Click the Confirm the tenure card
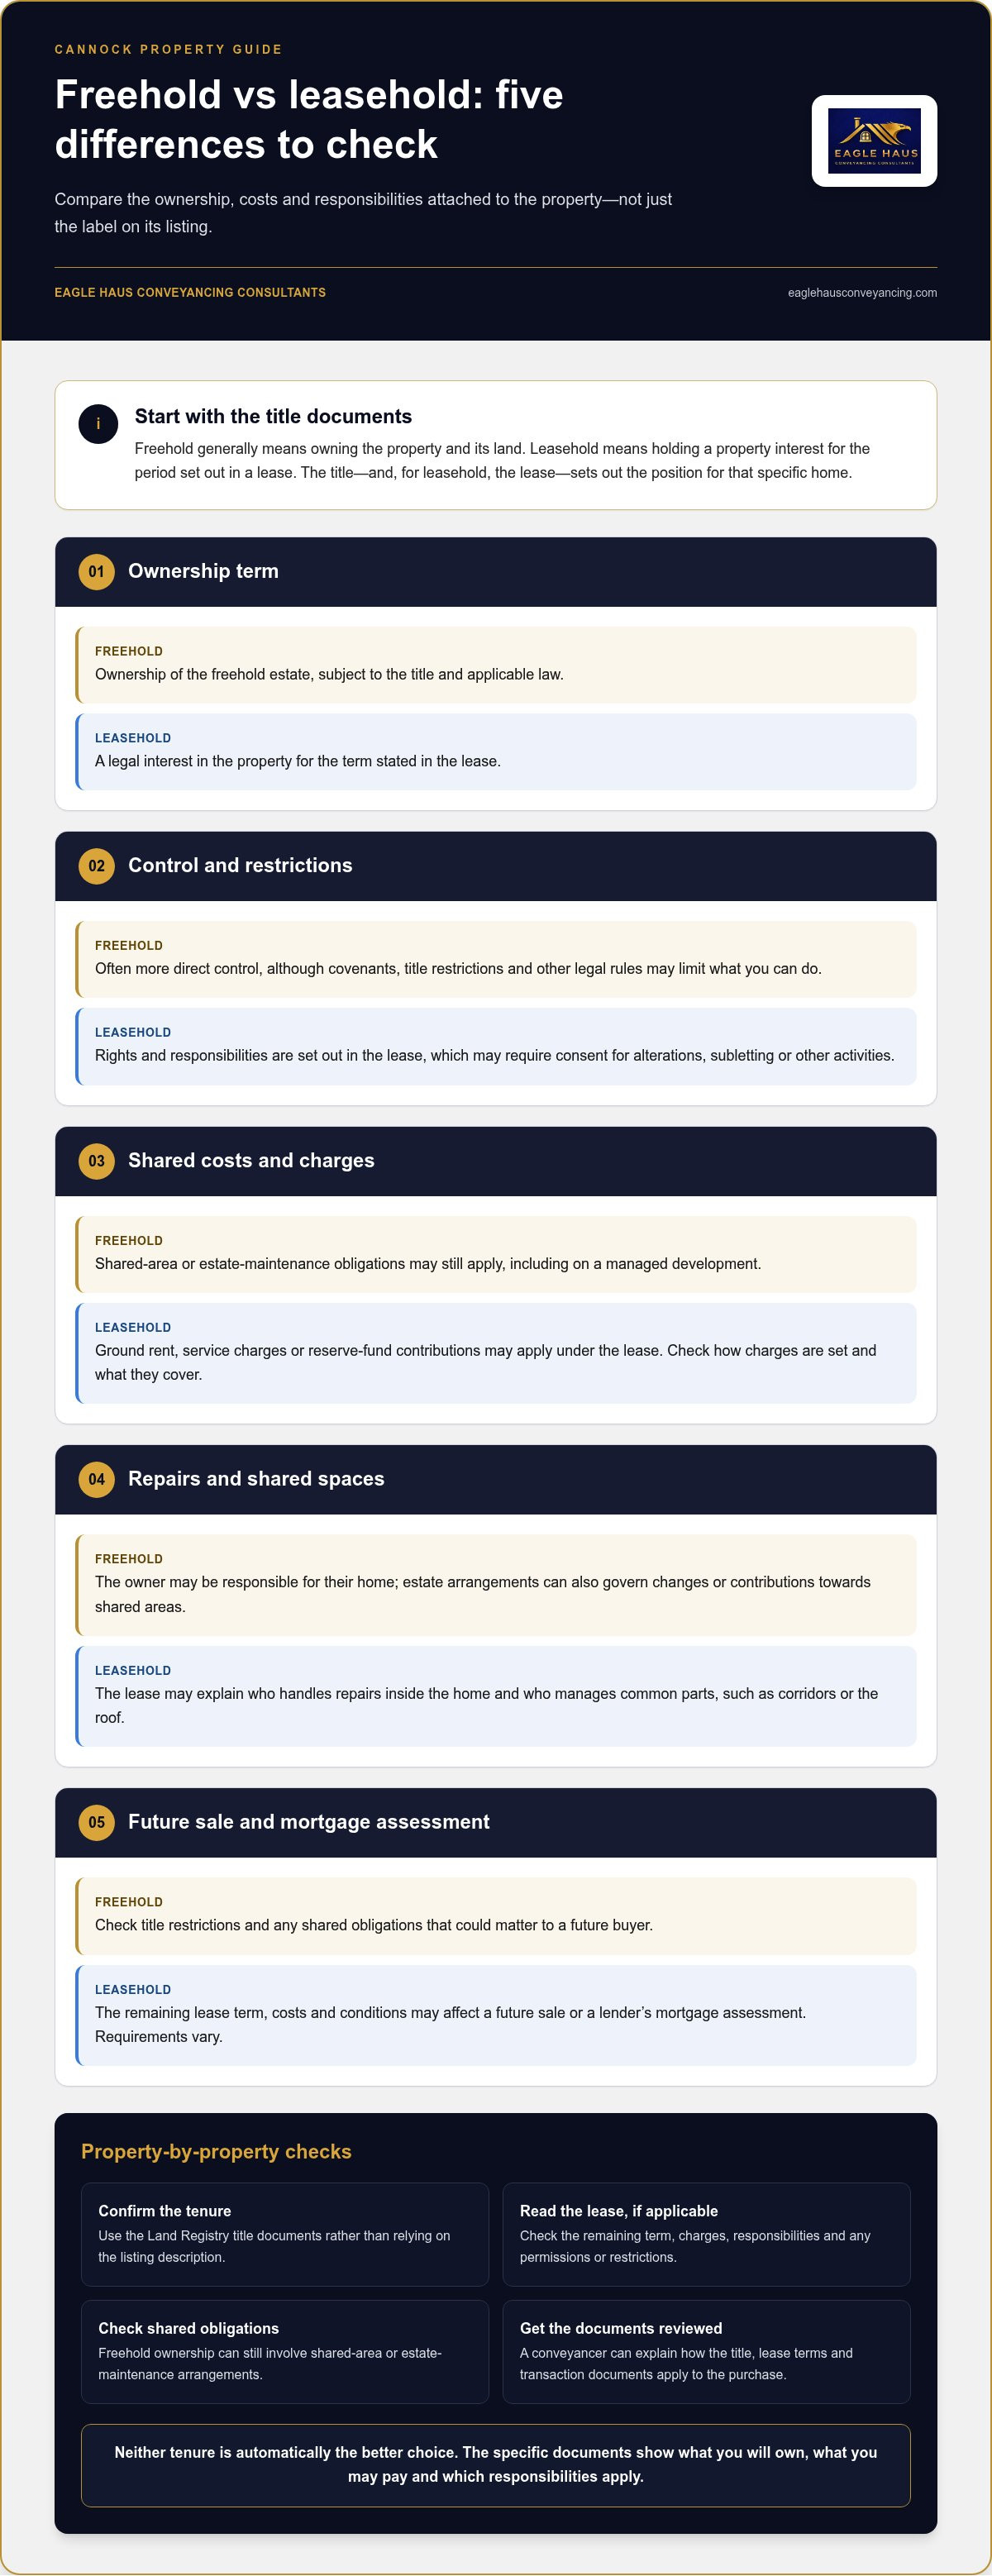This screenshot has height=2576, width=992. [x=285, y=2234]
